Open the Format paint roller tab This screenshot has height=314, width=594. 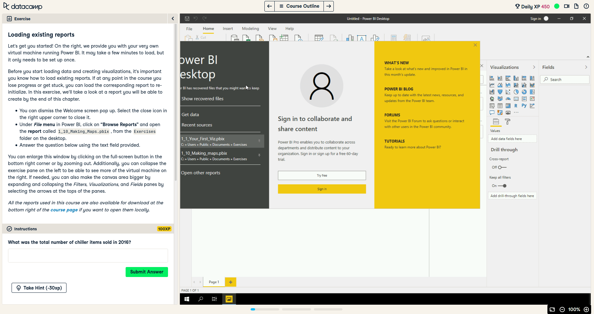508,122
